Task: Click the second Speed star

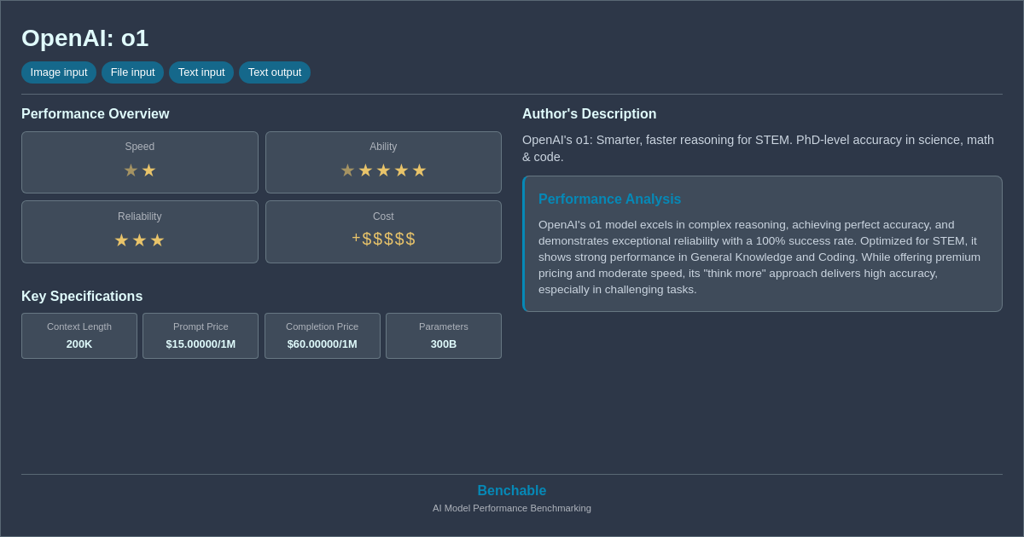Action: [x=148, y=170]
